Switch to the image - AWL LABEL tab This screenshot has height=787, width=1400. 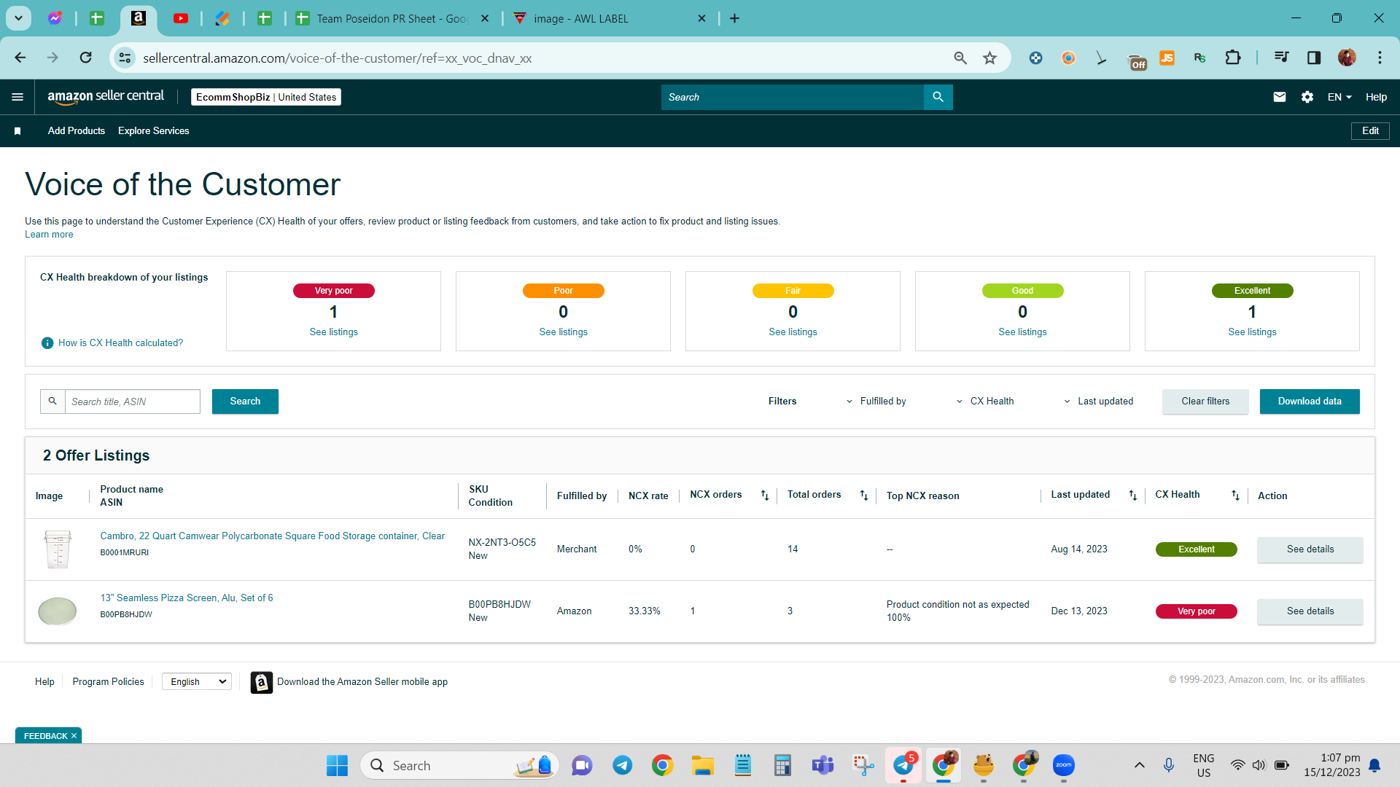pyautogui.click(x=610, y=18)
